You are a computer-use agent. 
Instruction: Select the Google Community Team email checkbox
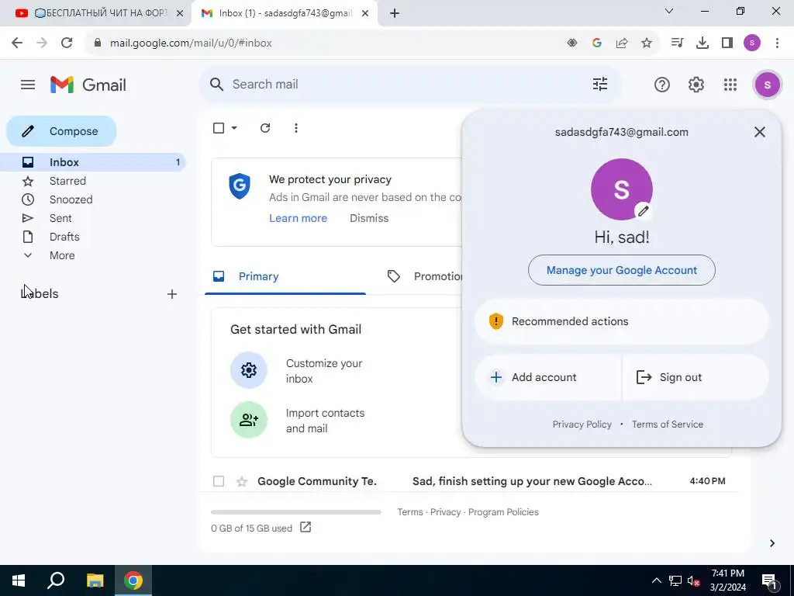[218, 481]
